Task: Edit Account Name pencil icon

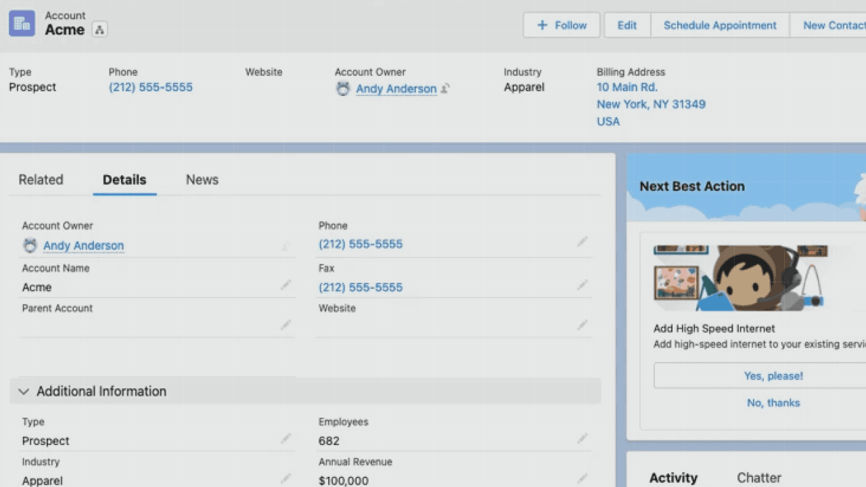Action: coord(286,285)
